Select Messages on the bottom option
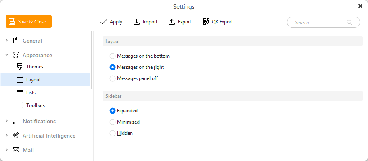 click(140, 56)
